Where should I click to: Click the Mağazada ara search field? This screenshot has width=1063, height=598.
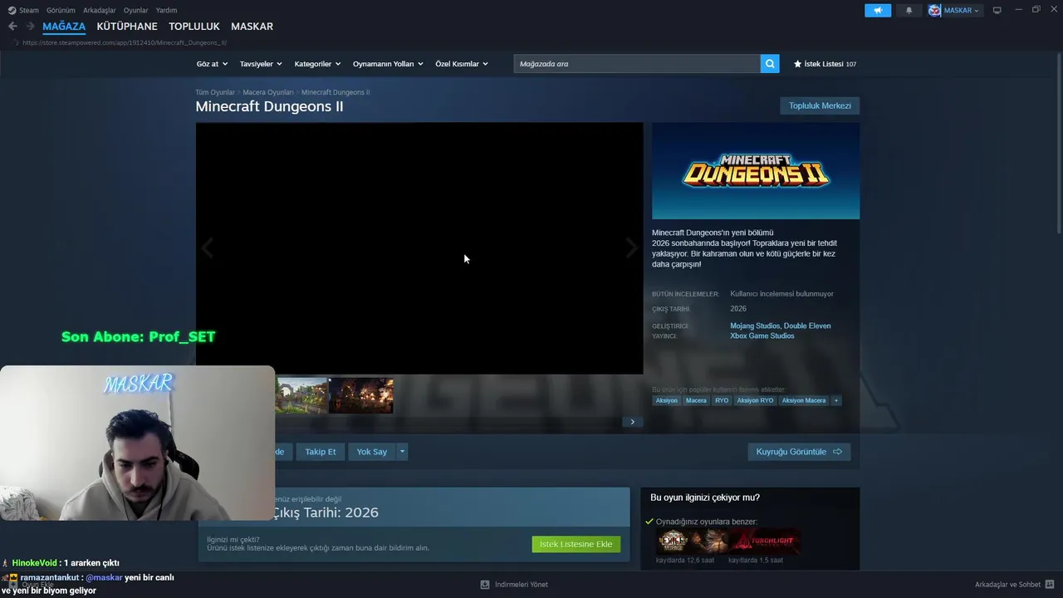click(x=637, y=64)
